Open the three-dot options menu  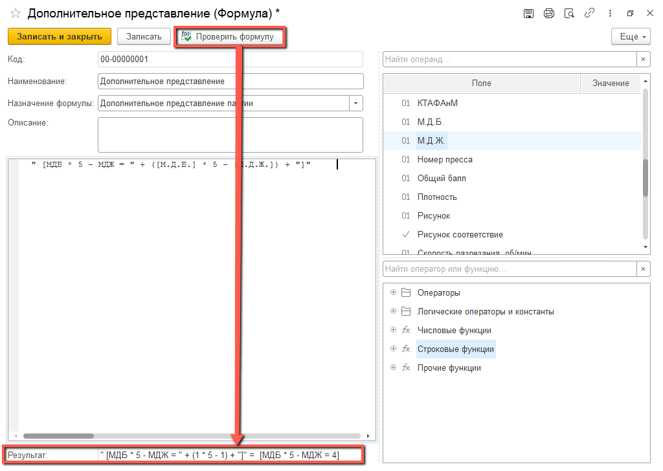click(609, 14)
